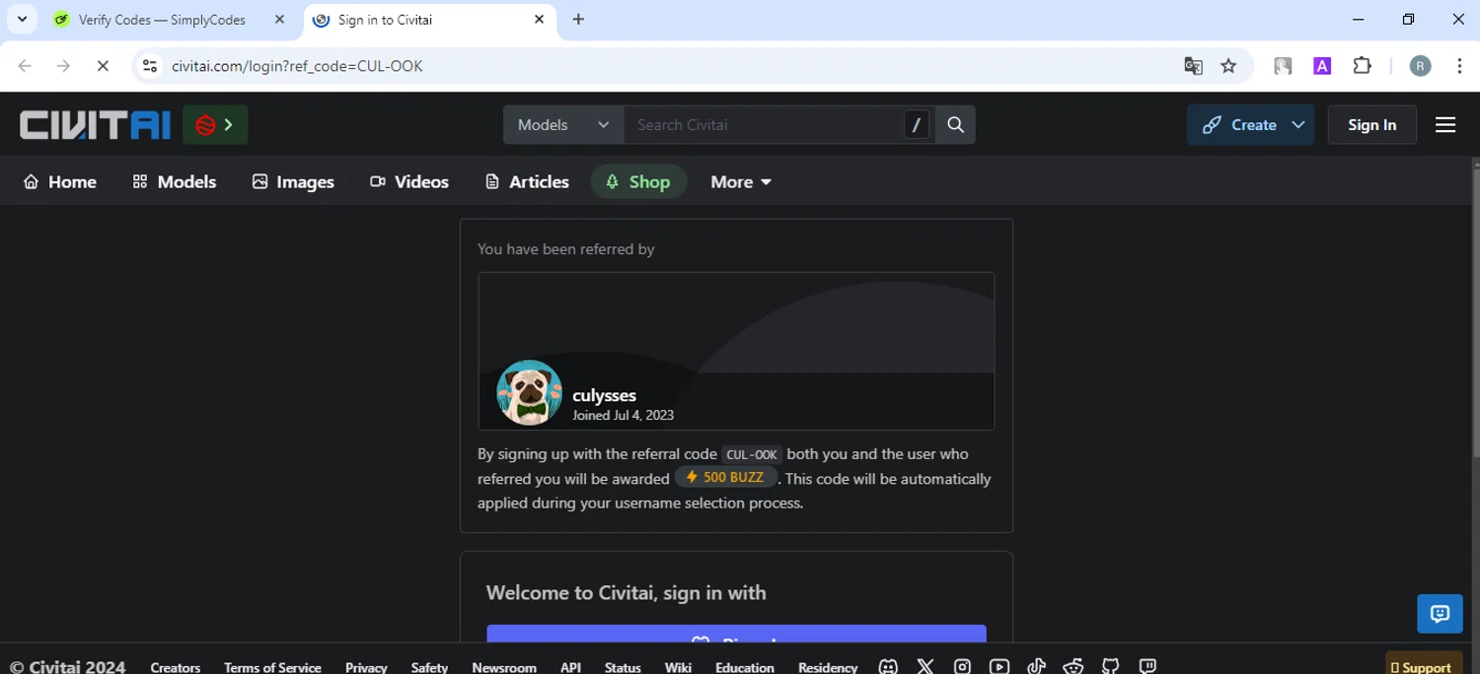Click the culysses pug avatar

(530, 392)
